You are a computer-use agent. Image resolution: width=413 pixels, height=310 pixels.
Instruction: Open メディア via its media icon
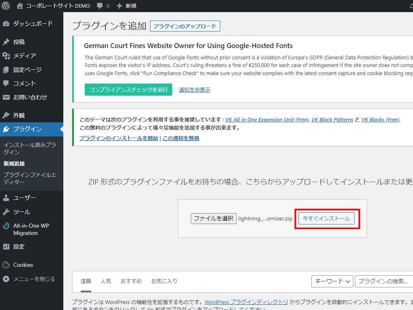6,56
